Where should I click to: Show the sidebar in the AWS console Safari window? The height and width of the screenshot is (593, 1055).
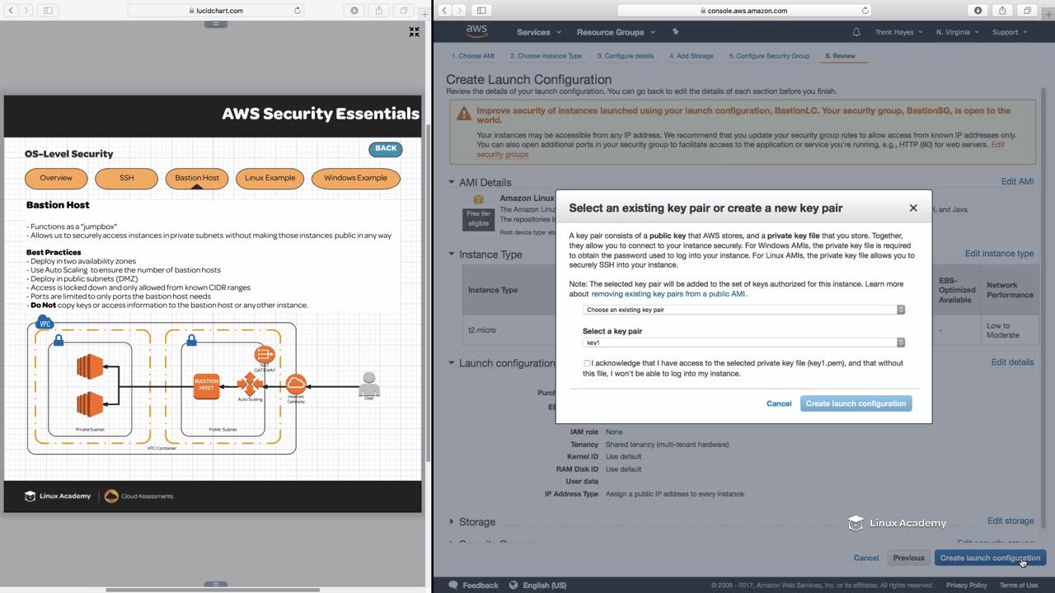(481, 11)
